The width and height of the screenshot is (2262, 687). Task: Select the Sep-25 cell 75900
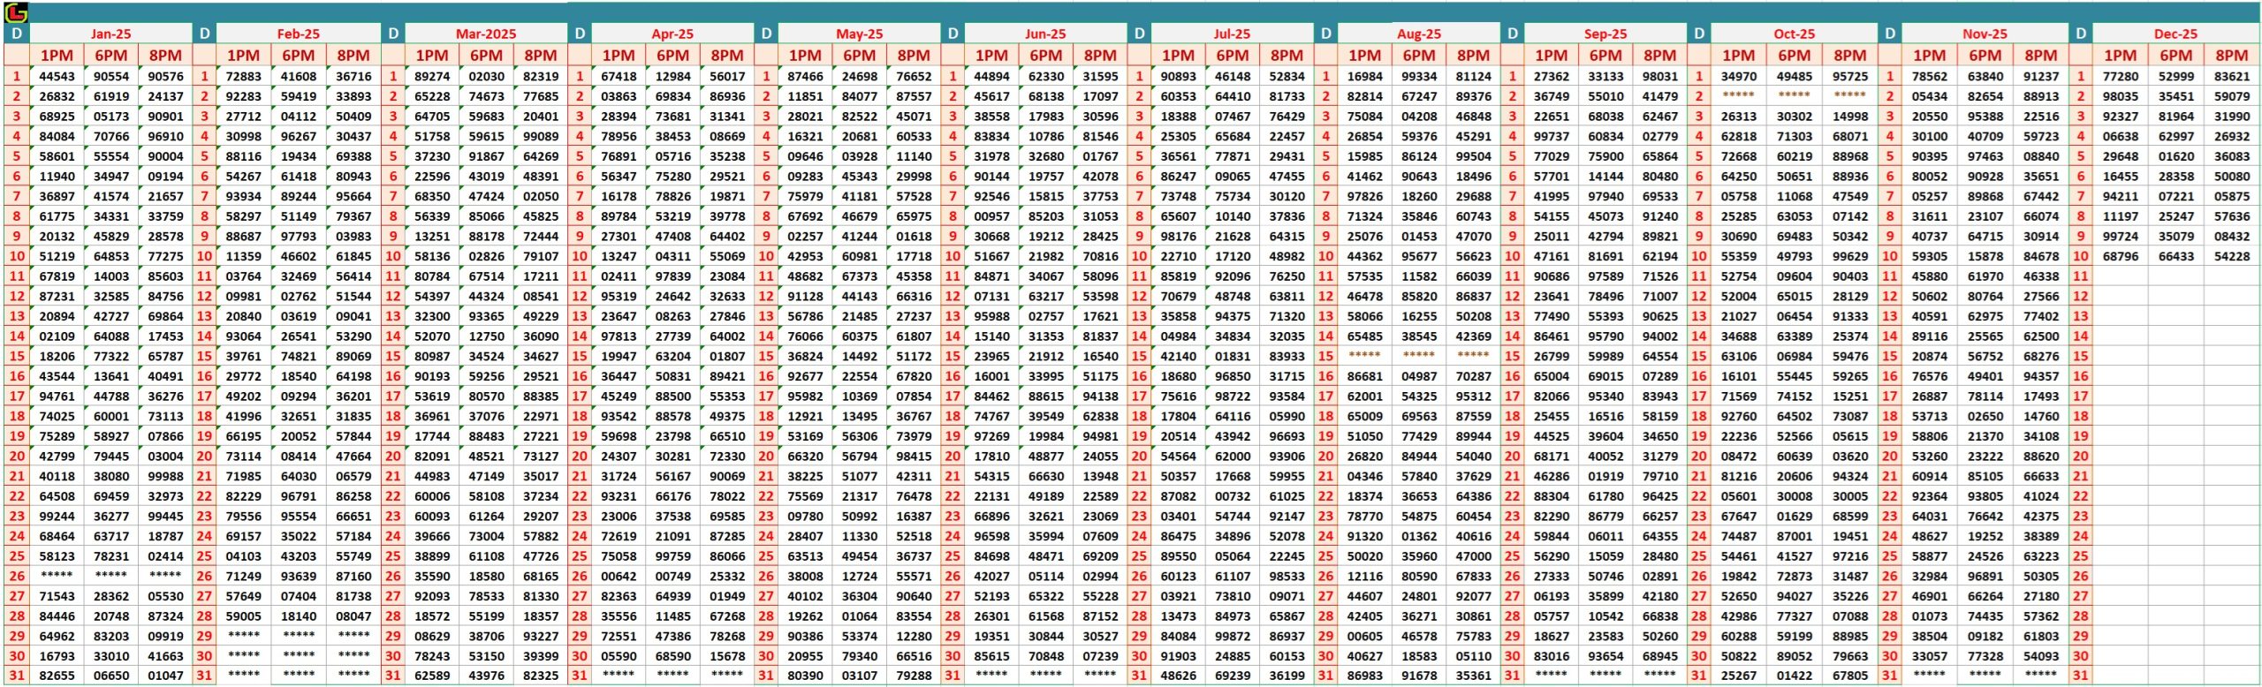pyautogui.click(x=1605, y=156)
